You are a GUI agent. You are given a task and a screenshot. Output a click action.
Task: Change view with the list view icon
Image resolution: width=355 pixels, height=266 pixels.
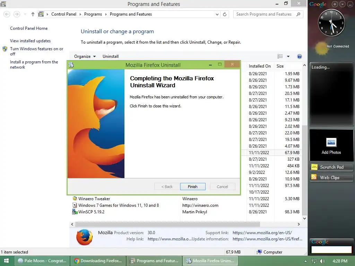coord(280,56)
